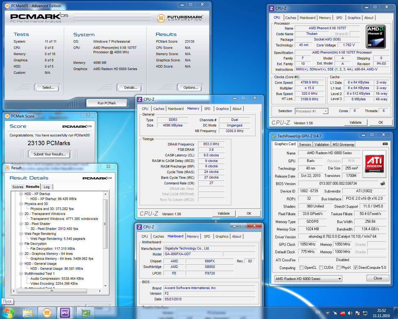Open the SPD tab in the CPU-Z Memory window
Viewport: 398px width, 319px height.
click(x=207, y=109)
